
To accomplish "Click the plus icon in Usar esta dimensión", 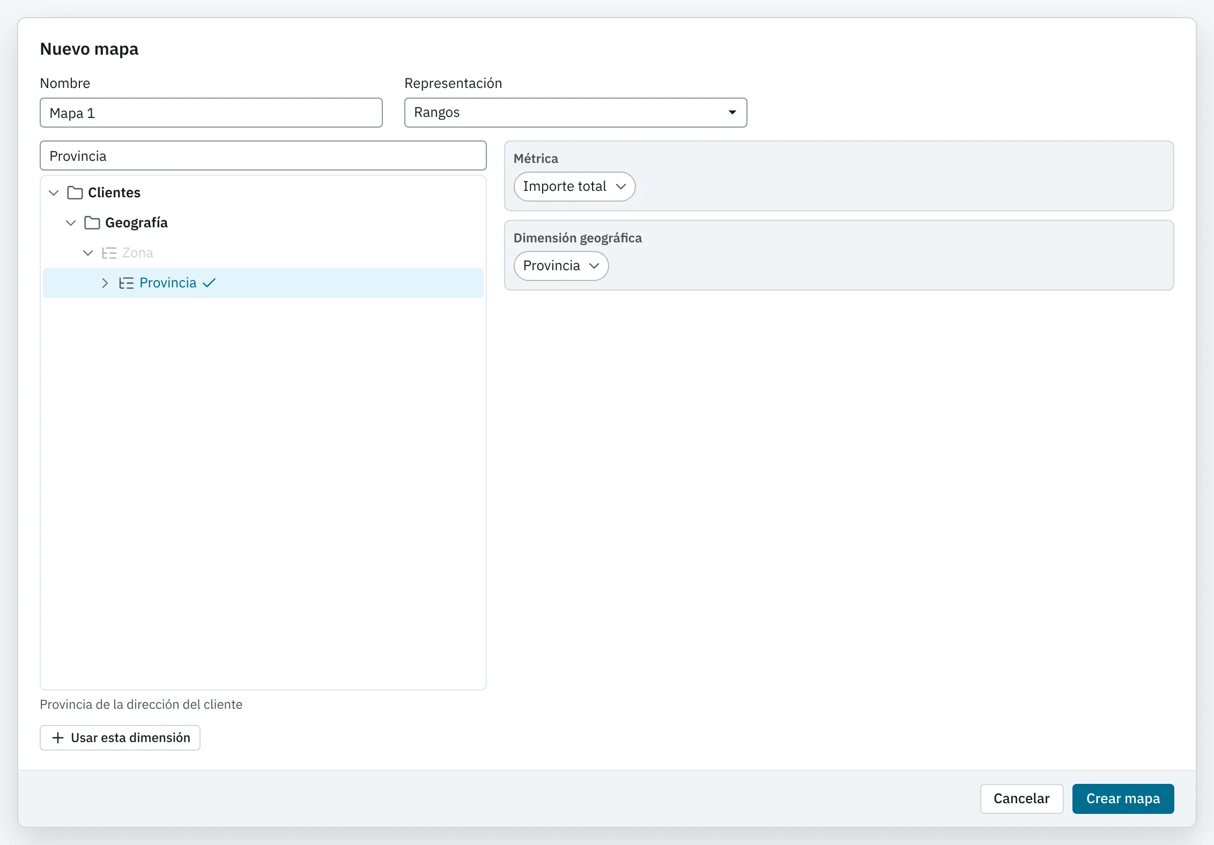I will (x=58, y=738).
